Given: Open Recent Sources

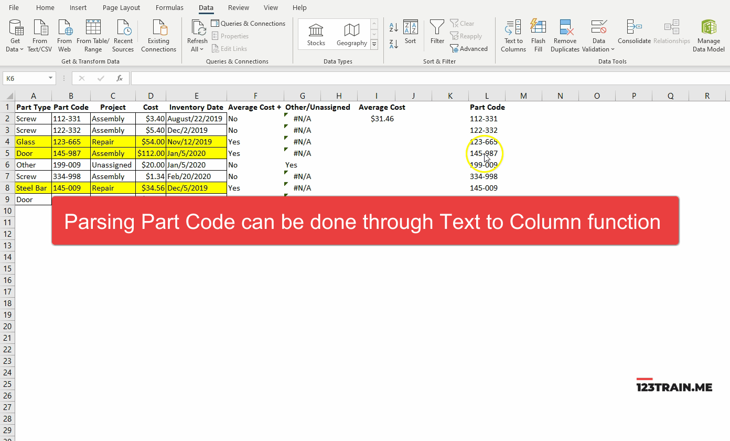Looking at the screenshot, I should (123, 36).
